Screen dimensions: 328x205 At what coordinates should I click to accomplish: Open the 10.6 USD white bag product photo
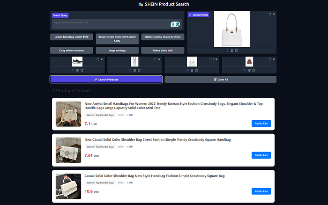tap(68, 186)
